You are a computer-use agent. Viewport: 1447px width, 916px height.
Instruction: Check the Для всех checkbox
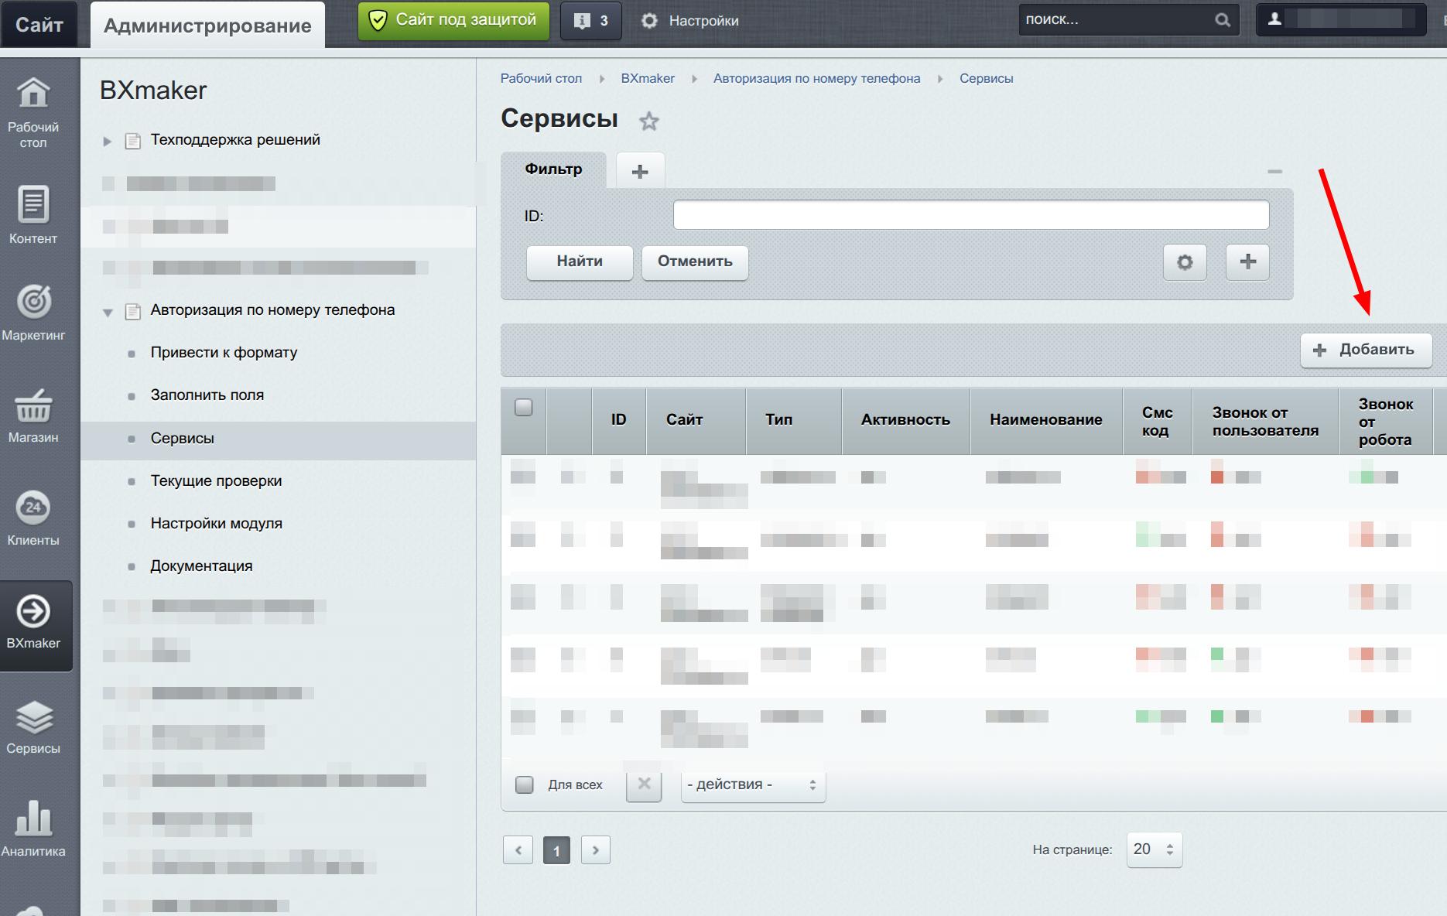pos(525,784)
